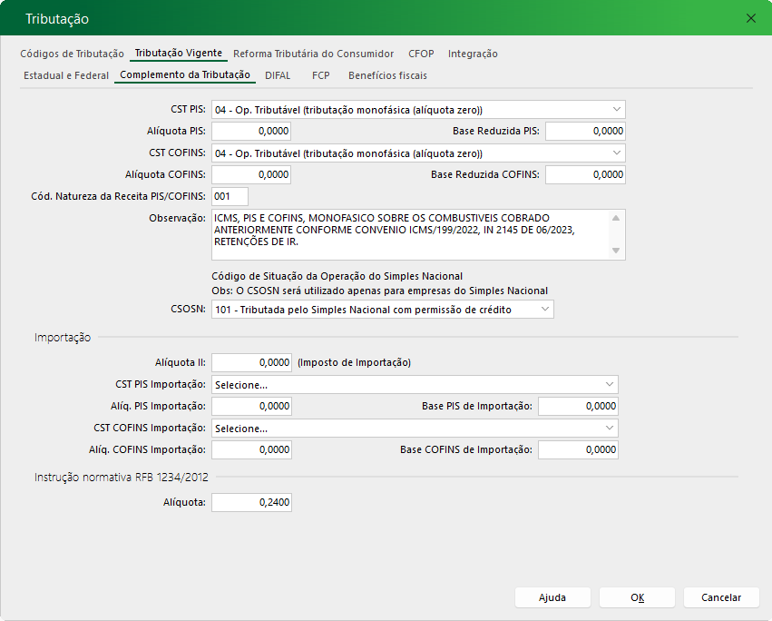Open Reforma Tributária do Consumidor tab
This screenshot has width=772, height=621.
click(313, 54)
